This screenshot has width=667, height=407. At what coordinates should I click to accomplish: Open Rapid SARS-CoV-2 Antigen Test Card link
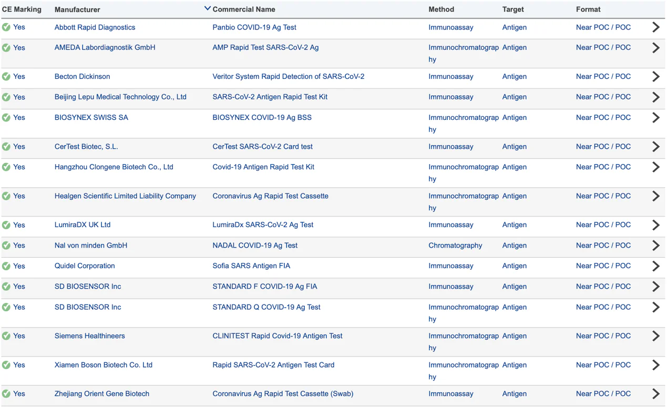pos(273,364)
